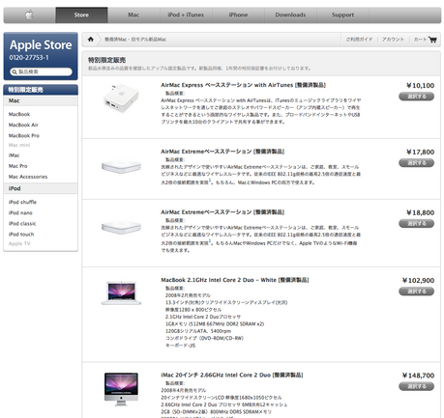Screen dimensions: 444x418
Task: Open iPod shuffle in sidebar
Action: point(22,202)
